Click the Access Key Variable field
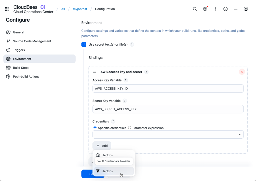The height and width of the screenshot is (181, 256). (x=168, y=89)
